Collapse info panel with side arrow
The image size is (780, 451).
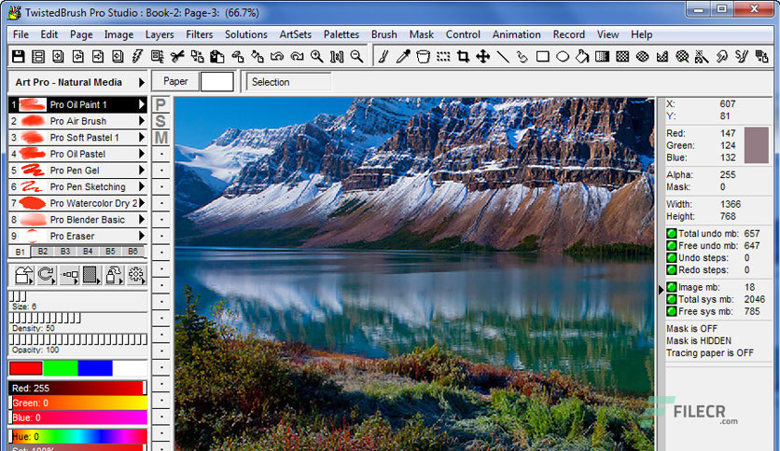662,289
